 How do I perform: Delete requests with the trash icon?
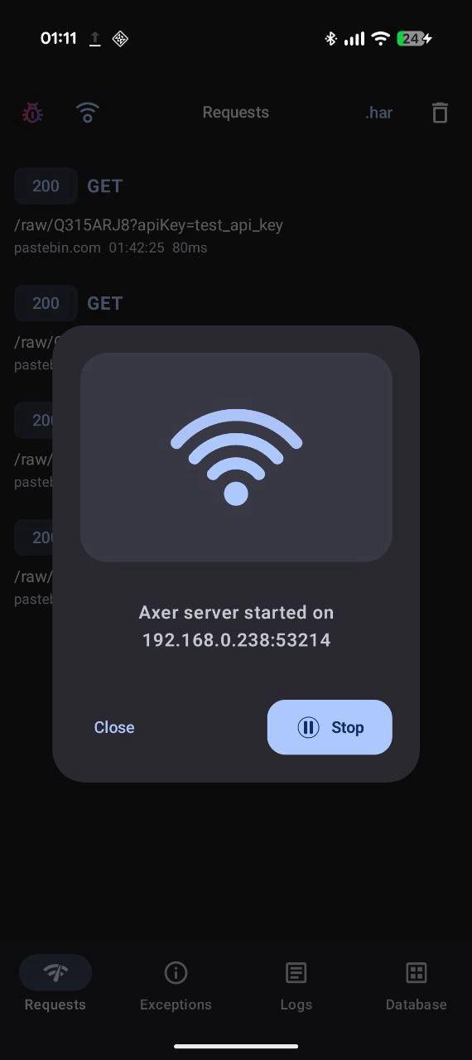coord(440,113)
